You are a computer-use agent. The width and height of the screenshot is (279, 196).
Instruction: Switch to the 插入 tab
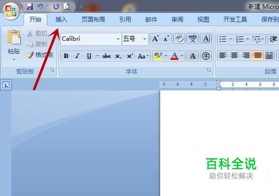61,20
